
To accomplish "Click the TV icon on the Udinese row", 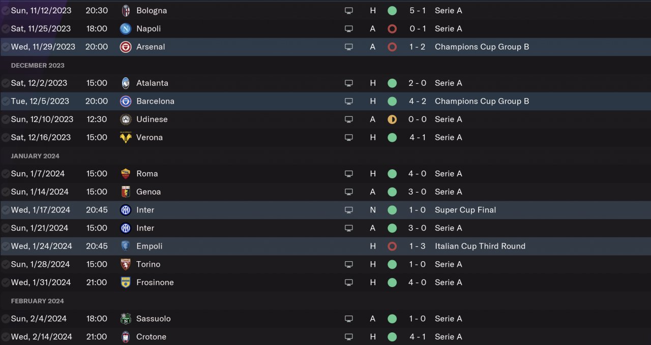I will [x=349, y=119].
